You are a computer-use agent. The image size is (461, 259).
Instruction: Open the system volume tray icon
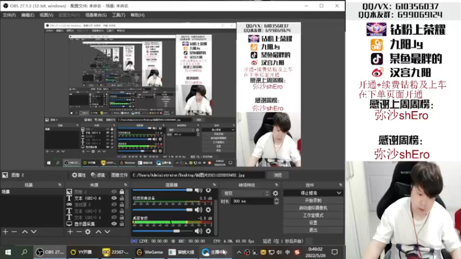tap(279, 252)
